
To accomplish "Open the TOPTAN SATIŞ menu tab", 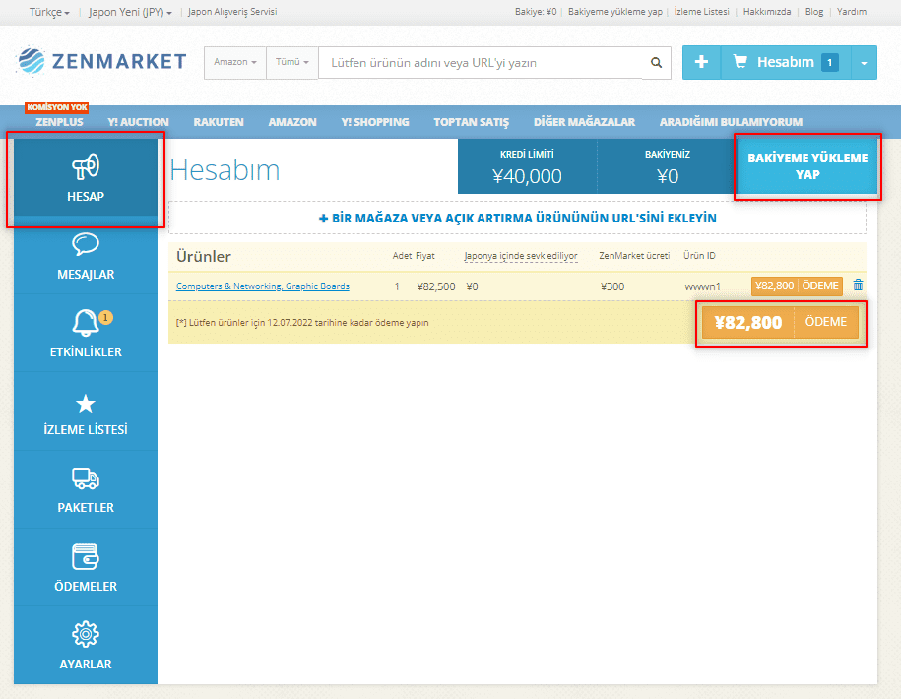I will pos(472,122).
